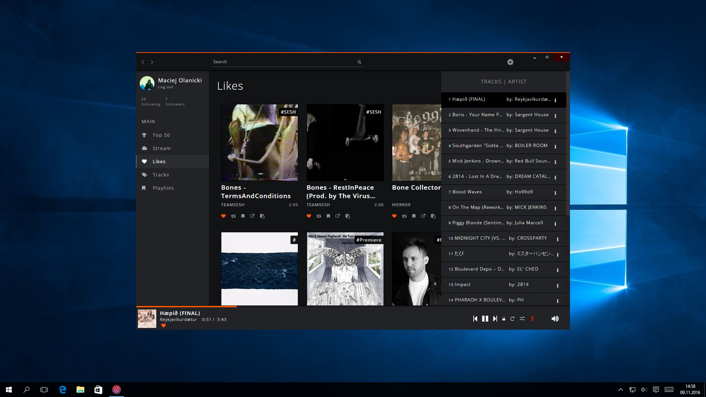Copy link of Bones TermsAndConditions track

click(x=262, y=216)
